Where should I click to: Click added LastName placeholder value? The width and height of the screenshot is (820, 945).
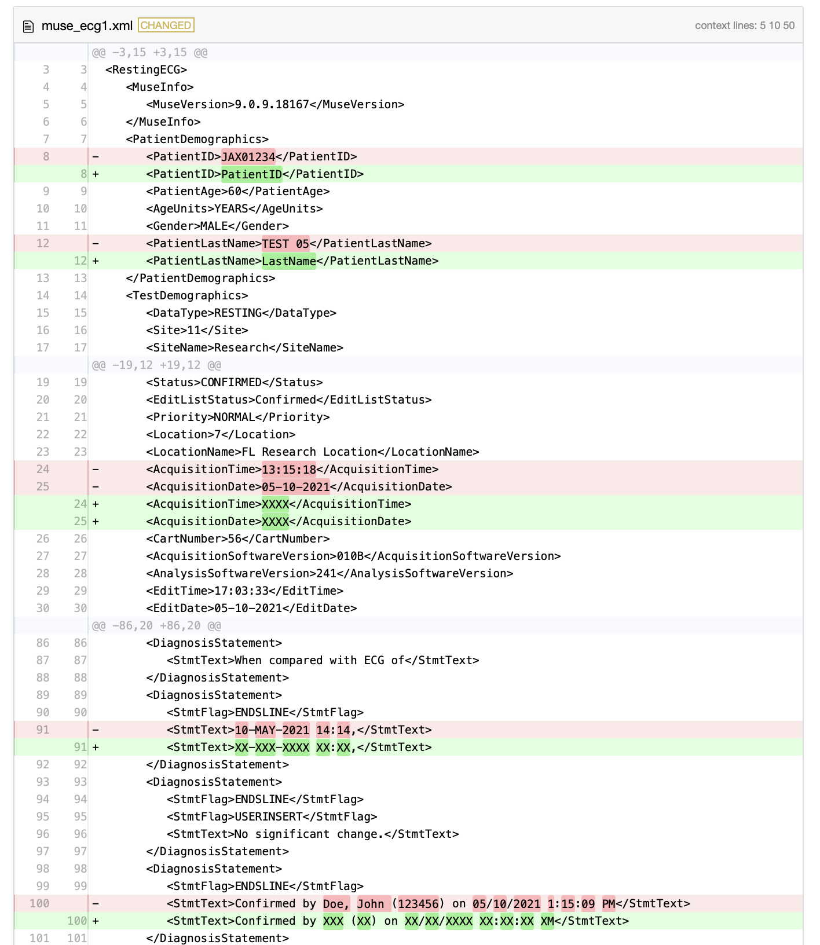(x=289, y=261)
